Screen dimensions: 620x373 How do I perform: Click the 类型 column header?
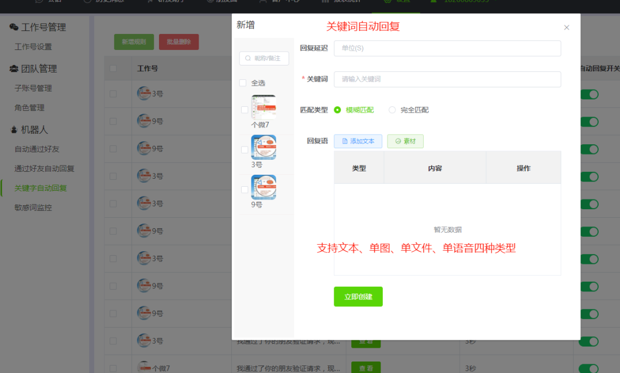click(x=359, y=168)
